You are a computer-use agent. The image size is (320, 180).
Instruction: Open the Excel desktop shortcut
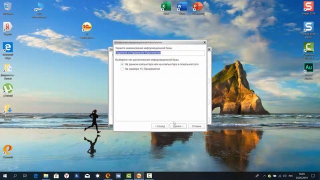point(166,8)
